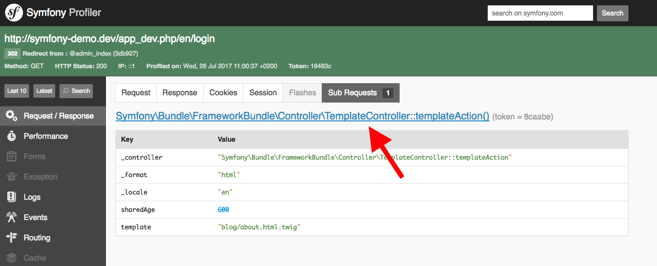The image size is (657, 266).
Task: Open the Session tab
Action: pos(263,93)
